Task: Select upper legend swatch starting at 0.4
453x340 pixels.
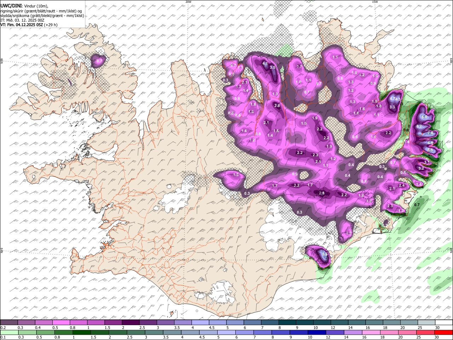Action: click(44, 322)
